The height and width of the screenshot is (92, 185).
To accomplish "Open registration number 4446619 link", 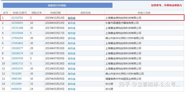I will [16, 89].
